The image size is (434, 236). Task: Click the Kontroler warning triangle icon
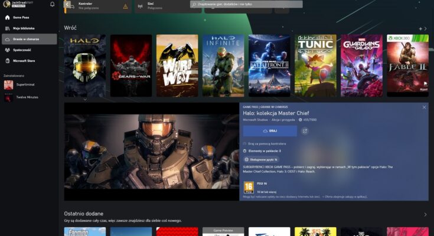pos(125,6)
